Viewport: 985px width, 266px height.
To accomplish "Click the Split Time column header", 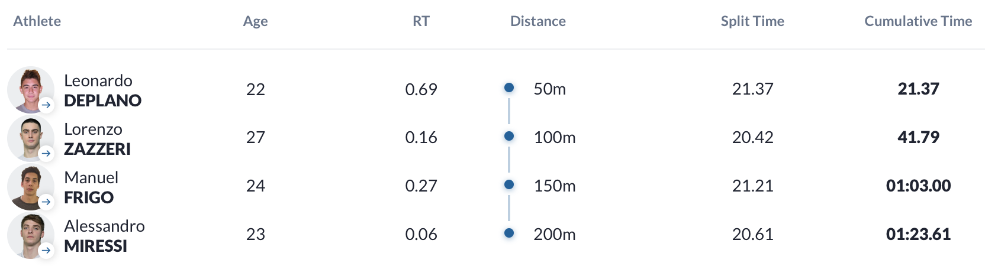I will click(x=752, y=21).
